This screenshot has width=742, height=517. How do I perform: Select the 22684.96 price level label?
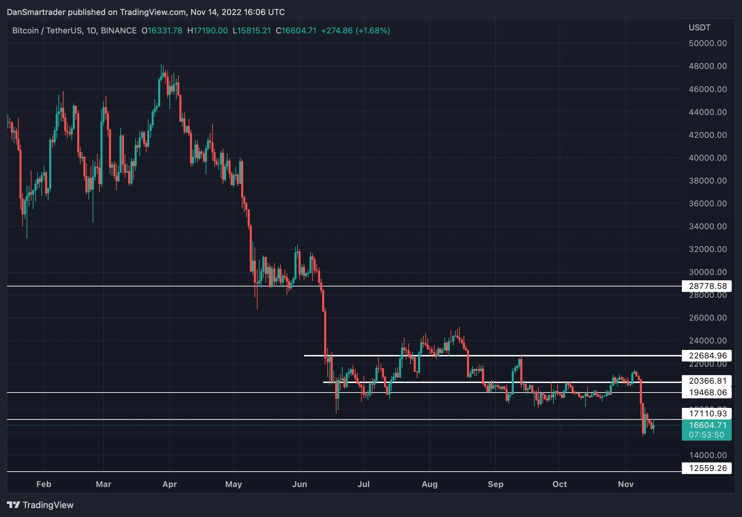(x=707, y=356)
